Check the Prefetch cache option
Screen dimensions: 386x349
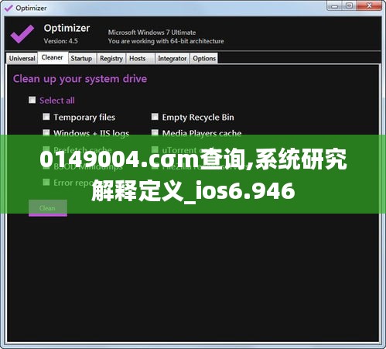click(x=46, y=149)
